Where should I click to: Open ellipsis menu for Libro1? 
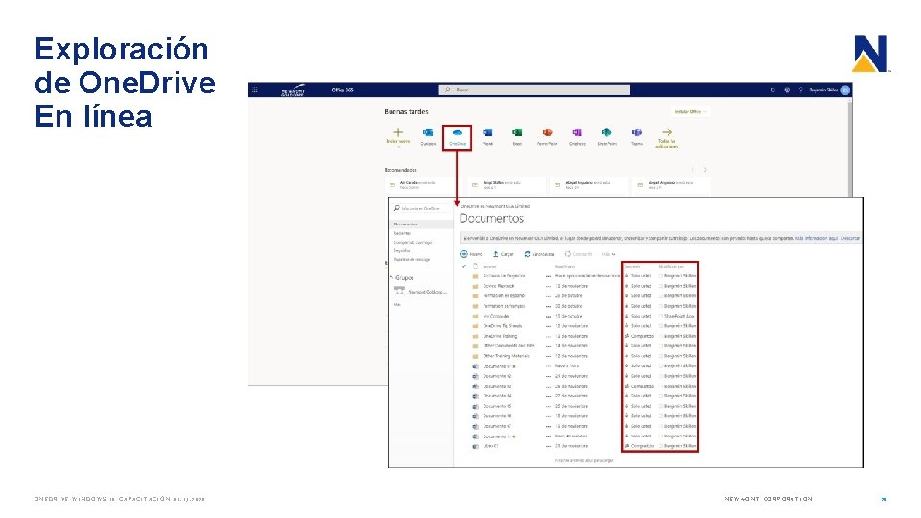tap(548, 446)
